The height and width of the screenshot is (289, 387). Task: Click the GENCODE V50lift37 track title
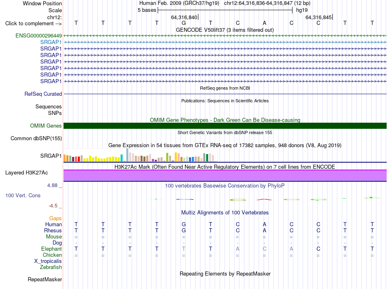(224, 30)
